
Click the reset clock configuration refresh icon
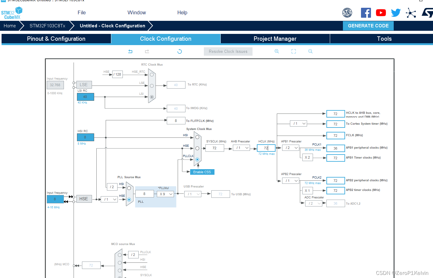click(x=180, y=51)
